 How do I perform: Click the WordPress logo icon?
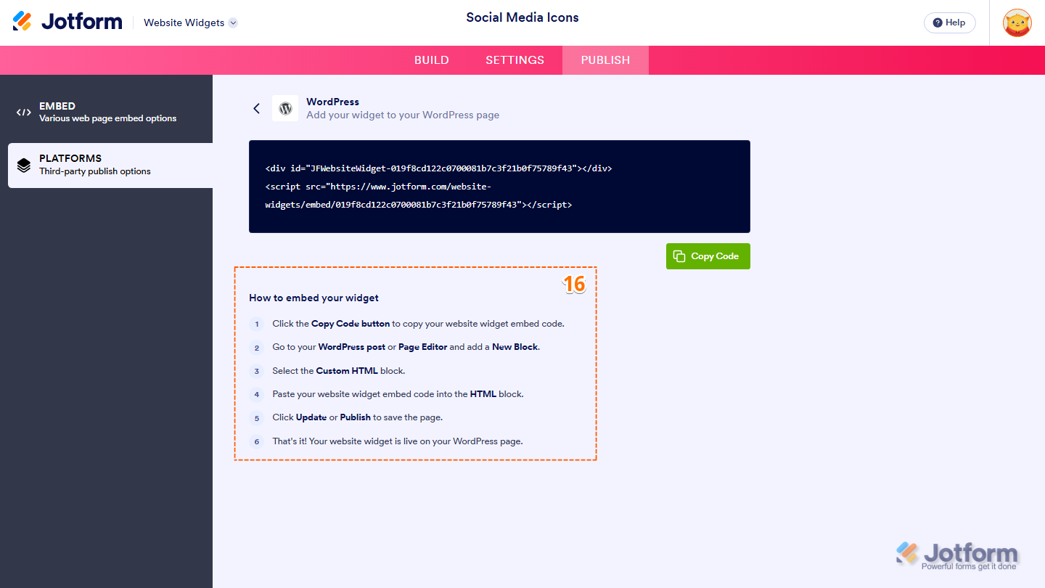[285, 108]
